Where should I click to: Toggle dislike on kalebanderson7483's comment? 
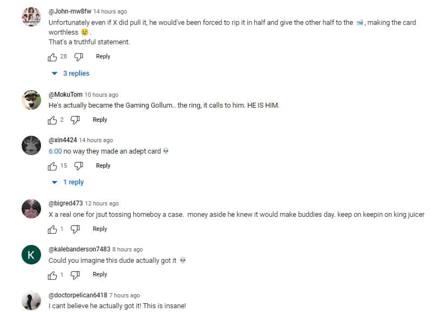(75, 275)
